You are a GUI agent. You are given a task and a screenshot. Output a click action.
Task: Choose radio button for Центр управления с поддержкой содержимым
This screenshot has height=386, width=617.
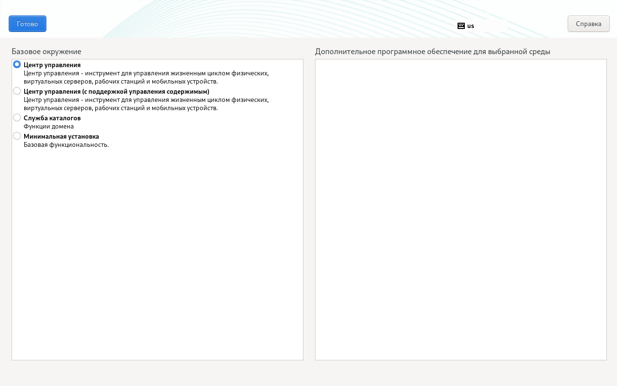tap(17, 91)
